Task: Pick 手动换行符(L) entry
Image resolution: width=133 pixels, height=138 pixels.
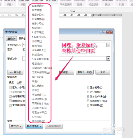Action: point(39,95)
